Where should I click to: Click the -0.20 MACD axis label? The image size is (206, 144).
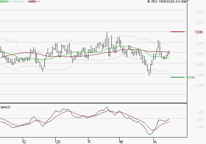tap(199, 127)
